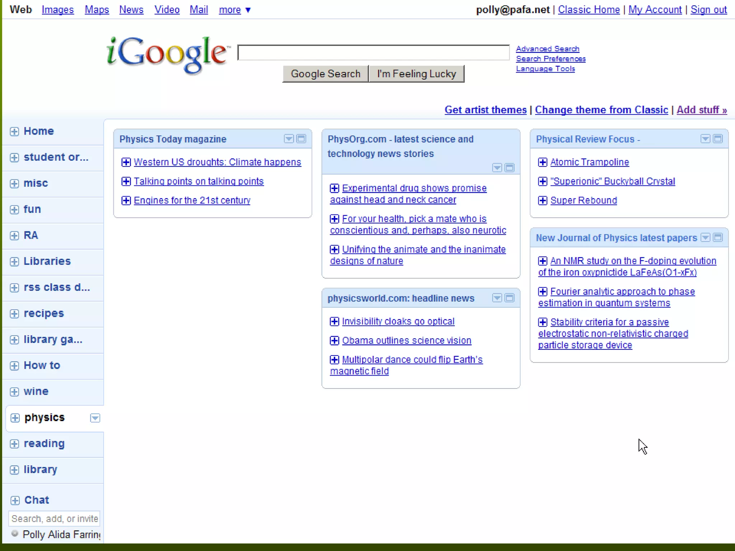735x551 pixels.
Task: Open menu dropdown on Physics Today gadget
Action: pyautogui.click(x=289, y=139)
